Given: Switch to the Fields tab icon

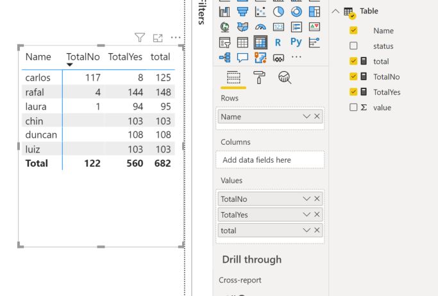Looking at the screenshot, I should (233, 78).
